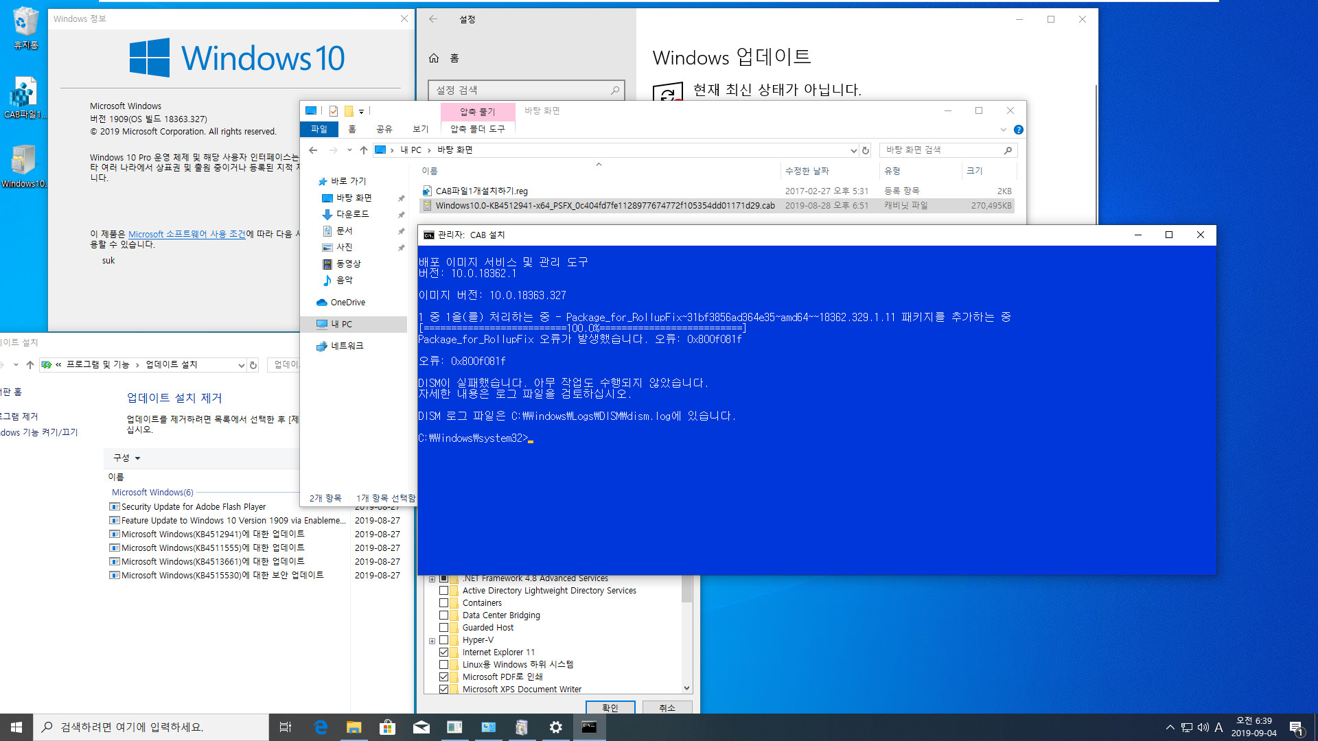Uncheck Internet Explorer 11 feature
Screen dimensions: 1318x741
tap(443, 652)
